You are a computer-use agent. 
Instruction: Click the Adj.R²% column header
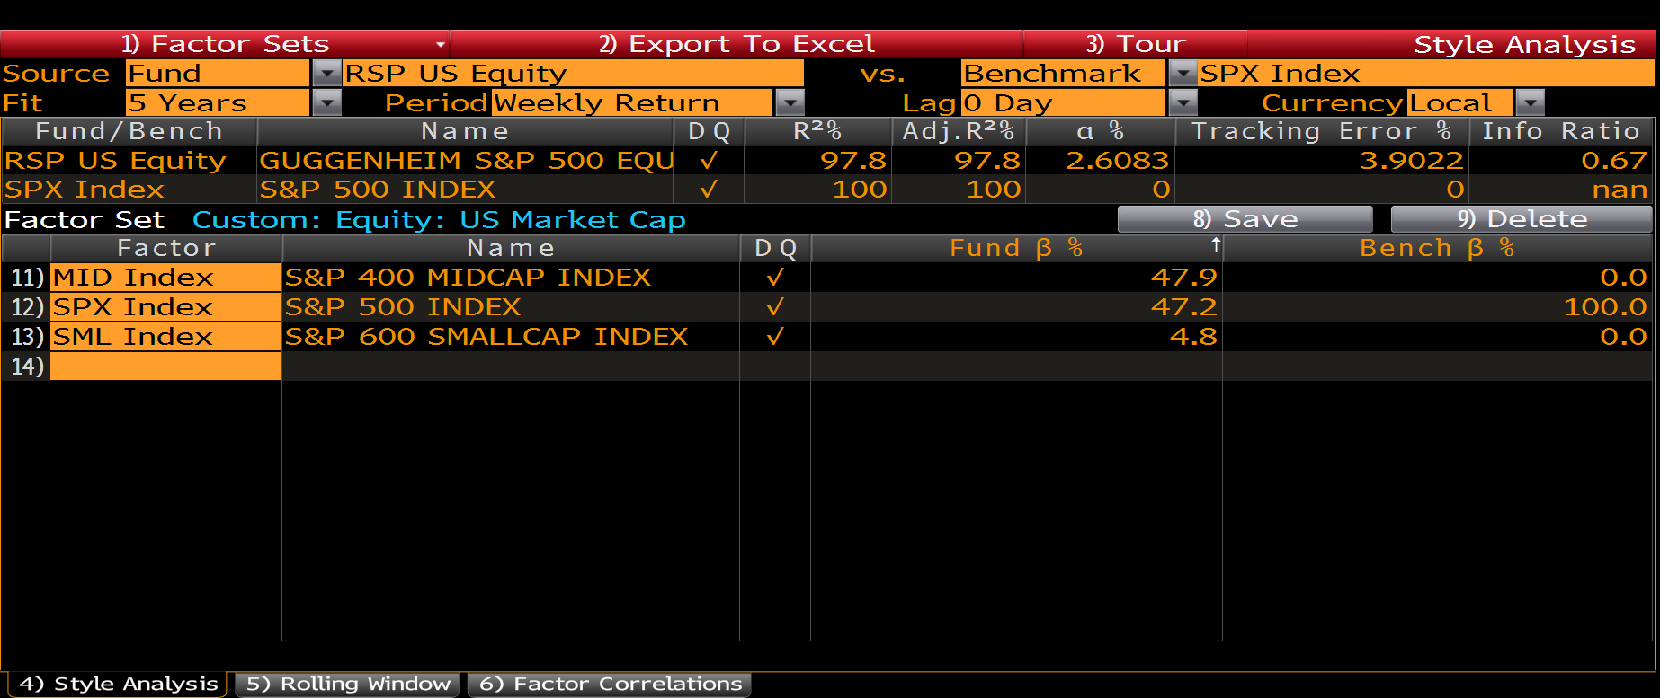pyautogui.click(x=959, y=131)
